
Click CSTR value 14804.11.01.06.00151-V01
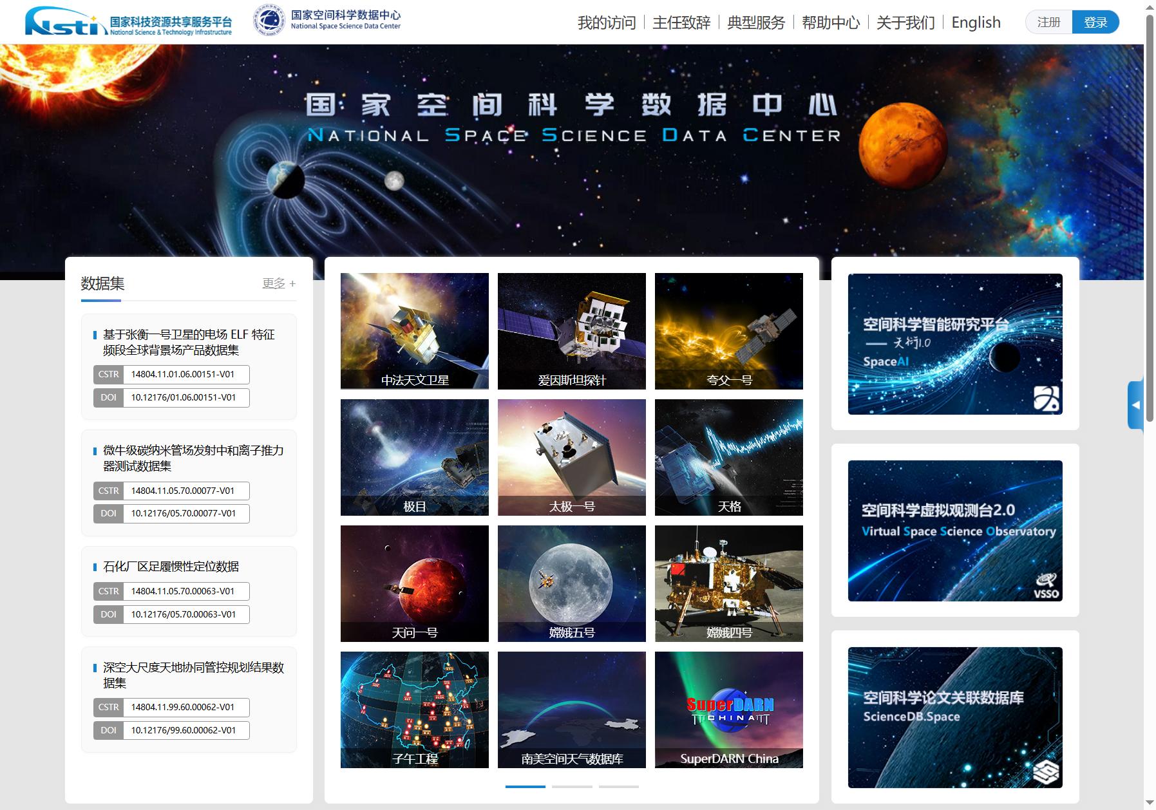click(x=185, y=374)
